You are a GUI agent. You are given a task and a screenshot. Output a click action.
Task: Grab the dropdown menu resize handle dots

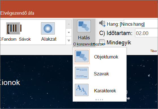[99, 100]
